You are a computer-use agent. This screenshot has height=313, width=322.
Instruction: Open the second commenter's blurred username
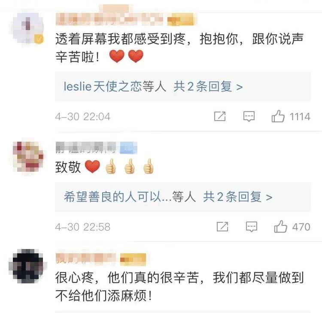click(85, 148)
